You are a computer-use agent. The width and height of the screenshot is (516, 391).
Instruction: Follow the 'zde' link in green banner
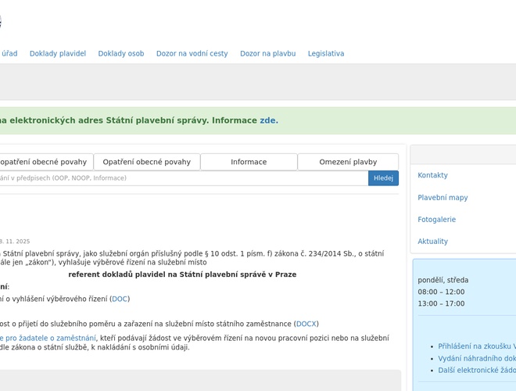click(268, 120)
